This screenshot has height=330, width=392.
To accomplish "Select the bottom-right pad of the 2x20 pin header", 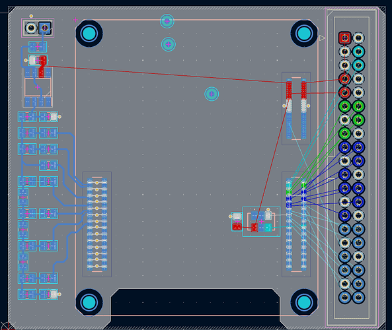I will (x=358, y=297).
